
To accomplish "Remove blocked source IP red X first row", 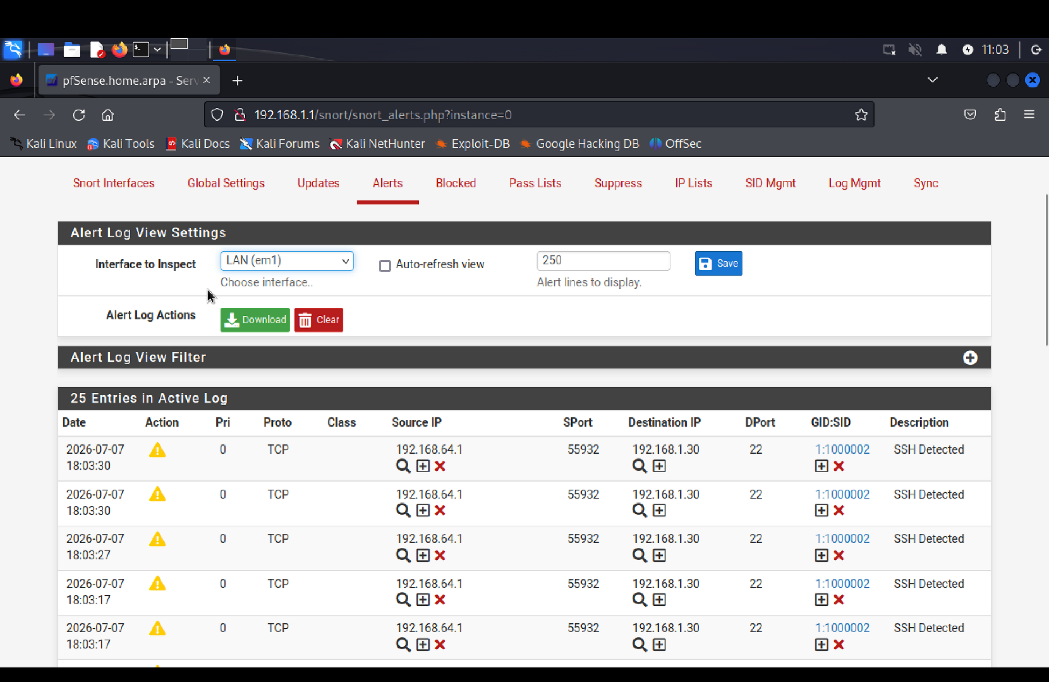I will [440, 466].
